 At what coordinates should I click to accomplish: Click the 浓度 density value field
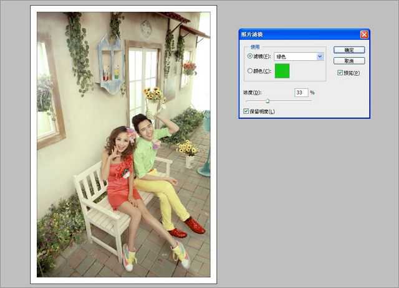pos(301,92)
